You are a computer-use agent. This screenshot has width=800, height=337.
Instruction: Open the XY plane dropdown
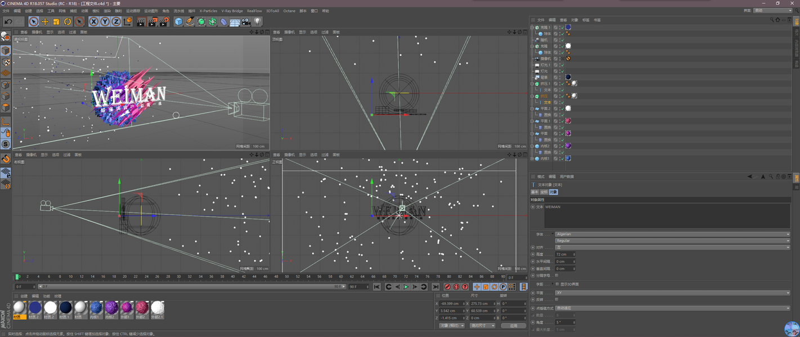point(672,293)
